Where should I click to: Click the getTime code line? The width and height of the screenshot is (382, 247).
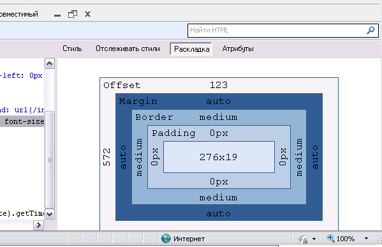[22, 214]
